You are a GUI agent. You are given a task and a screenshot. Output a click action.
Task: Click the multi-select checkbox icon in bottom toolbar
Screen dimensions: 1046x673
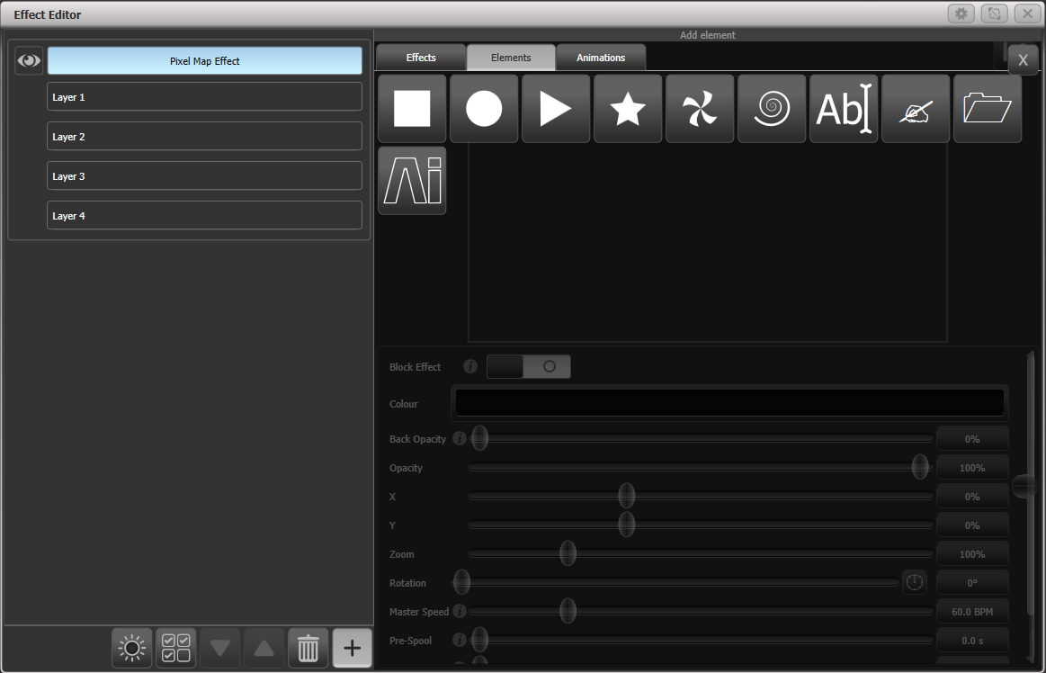(175, 648)
